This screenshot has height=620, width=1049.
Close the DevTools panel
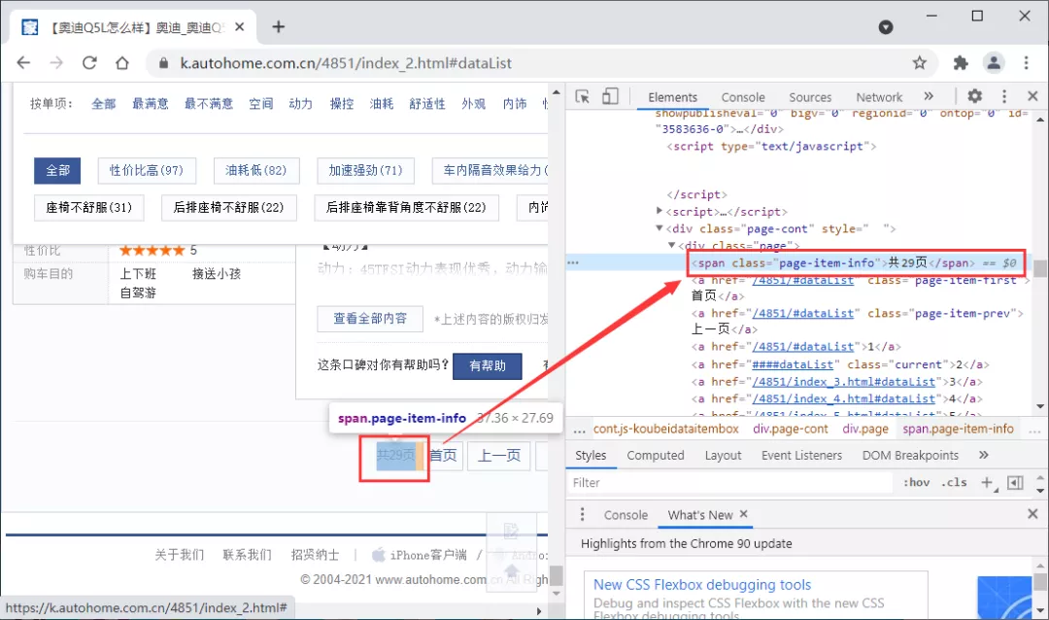coord(1032,96)
